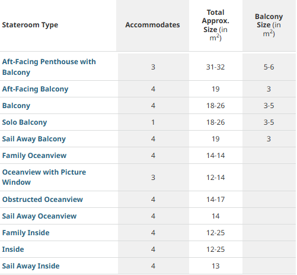This screenshot has width=297, height=275.
Task: Open Aft-Facing Penthouse with Balcony link
Action: (x=49, y=67)
